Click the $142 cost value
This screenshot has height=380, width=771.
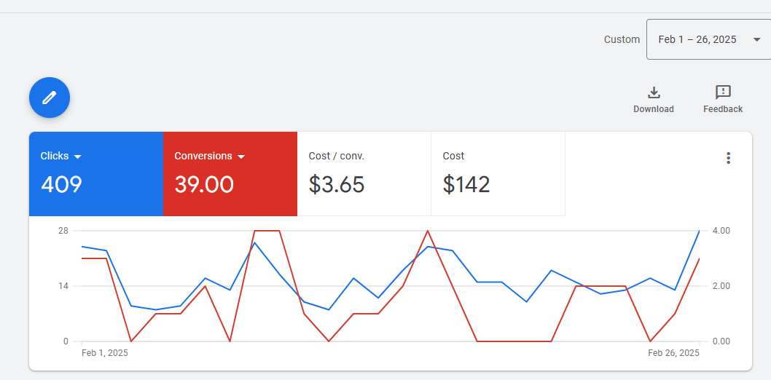point(466,185)
